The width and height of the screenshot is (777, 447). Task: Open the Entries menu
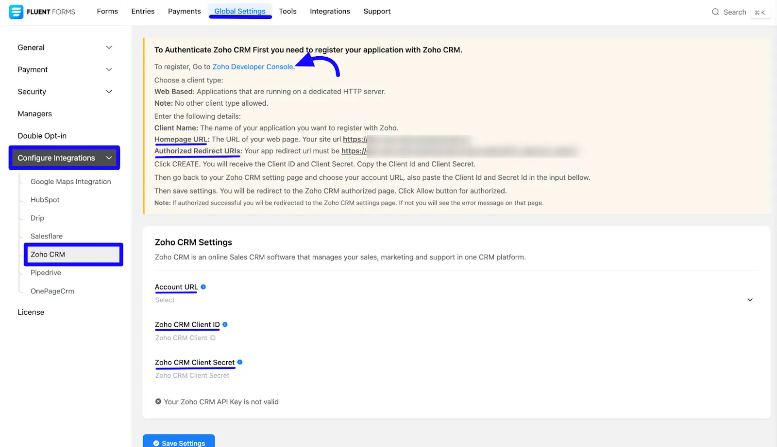(143, 11)
